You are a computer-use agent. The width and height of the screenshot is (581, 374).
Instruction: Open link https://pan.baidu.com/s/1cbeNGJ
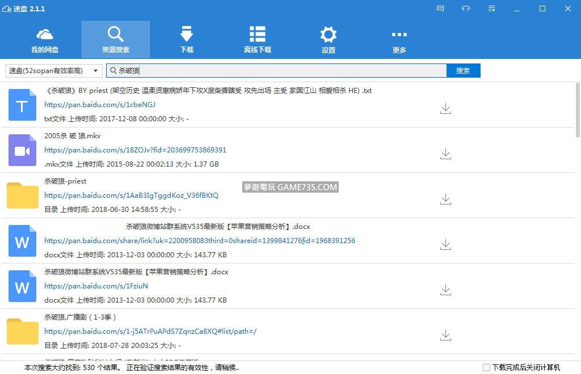100,105
